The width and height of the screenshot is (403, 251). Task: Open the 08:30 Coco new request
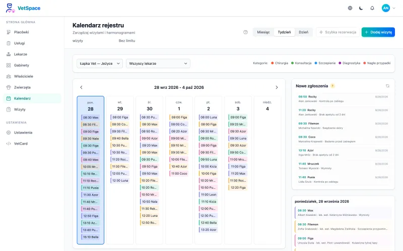click(x=343, y=139)
